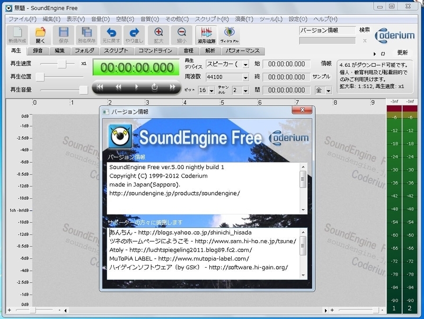The height and width of the screenshot is (319, 424).
Task: Click the fast-forward playback button
Action: 173,87
